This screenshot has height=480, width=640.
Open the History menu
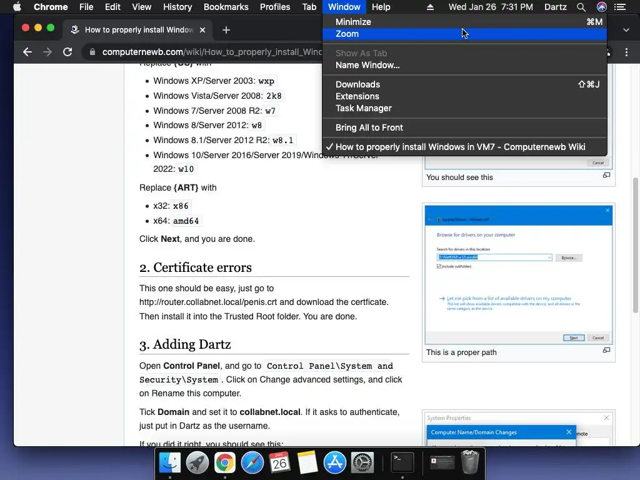click(177, 7)
